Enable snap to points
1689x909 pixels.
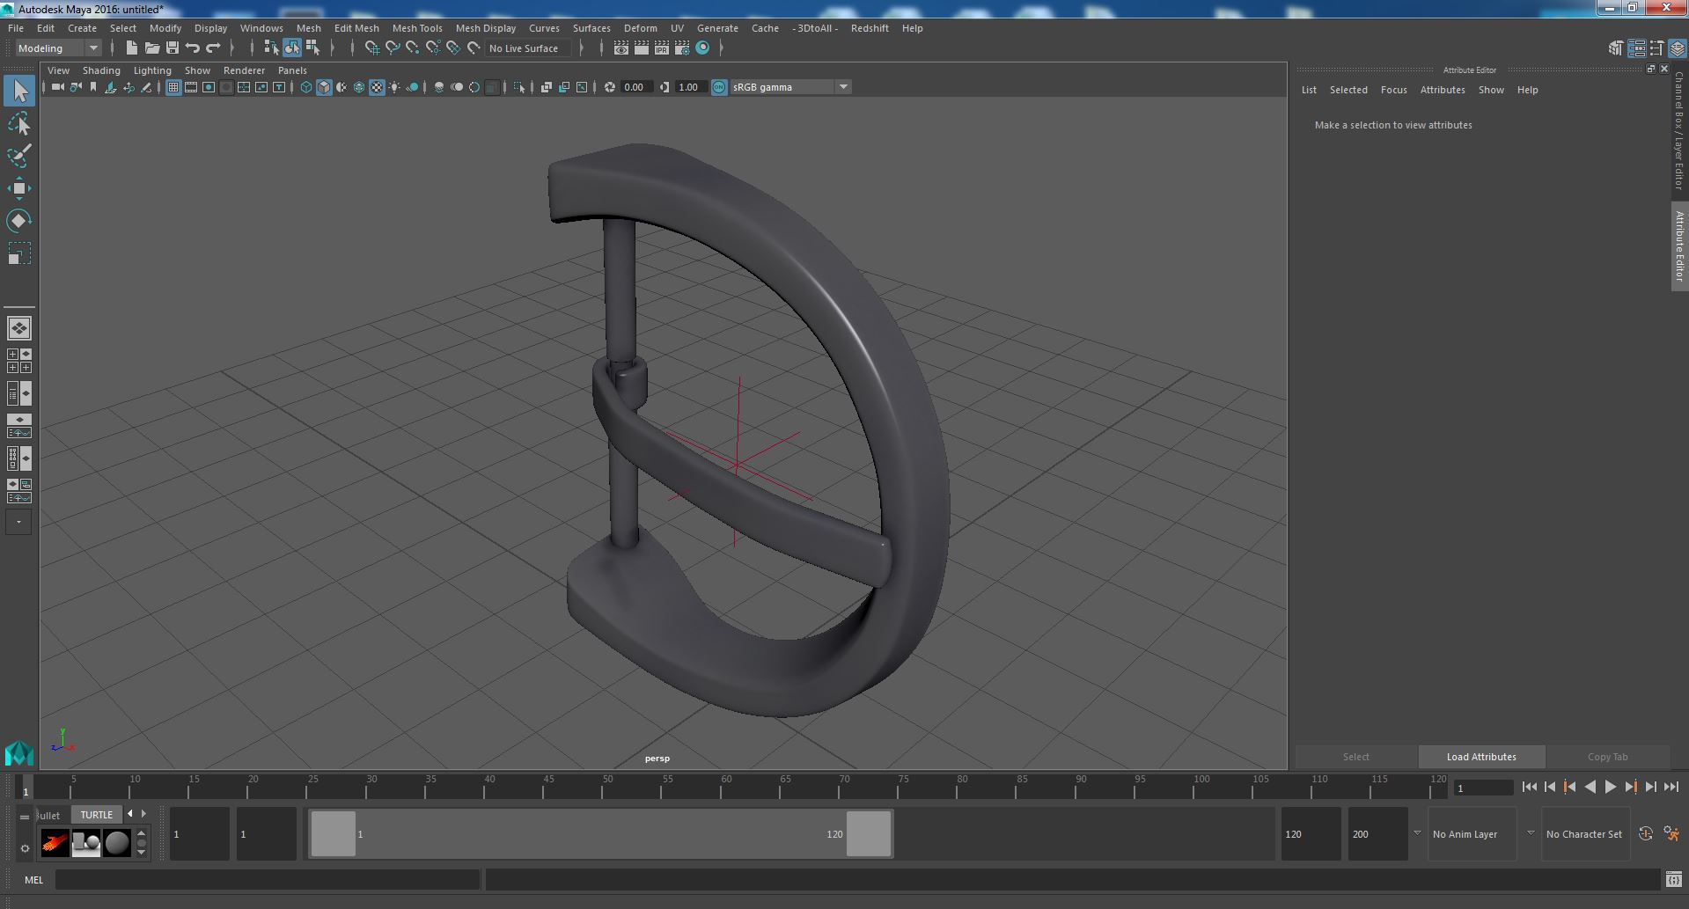[413, 48]
